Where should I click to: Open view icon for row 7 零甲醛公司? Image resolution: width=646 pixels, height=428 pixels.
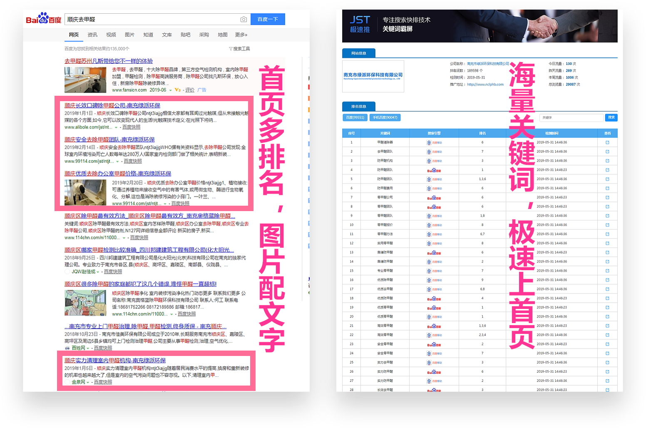point(607,197)
